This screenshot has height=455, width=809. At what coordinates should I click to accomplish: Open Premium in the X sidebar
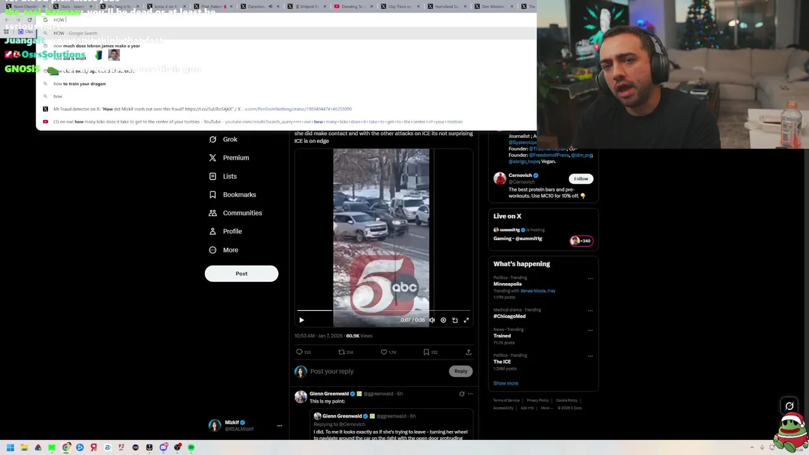229,157
